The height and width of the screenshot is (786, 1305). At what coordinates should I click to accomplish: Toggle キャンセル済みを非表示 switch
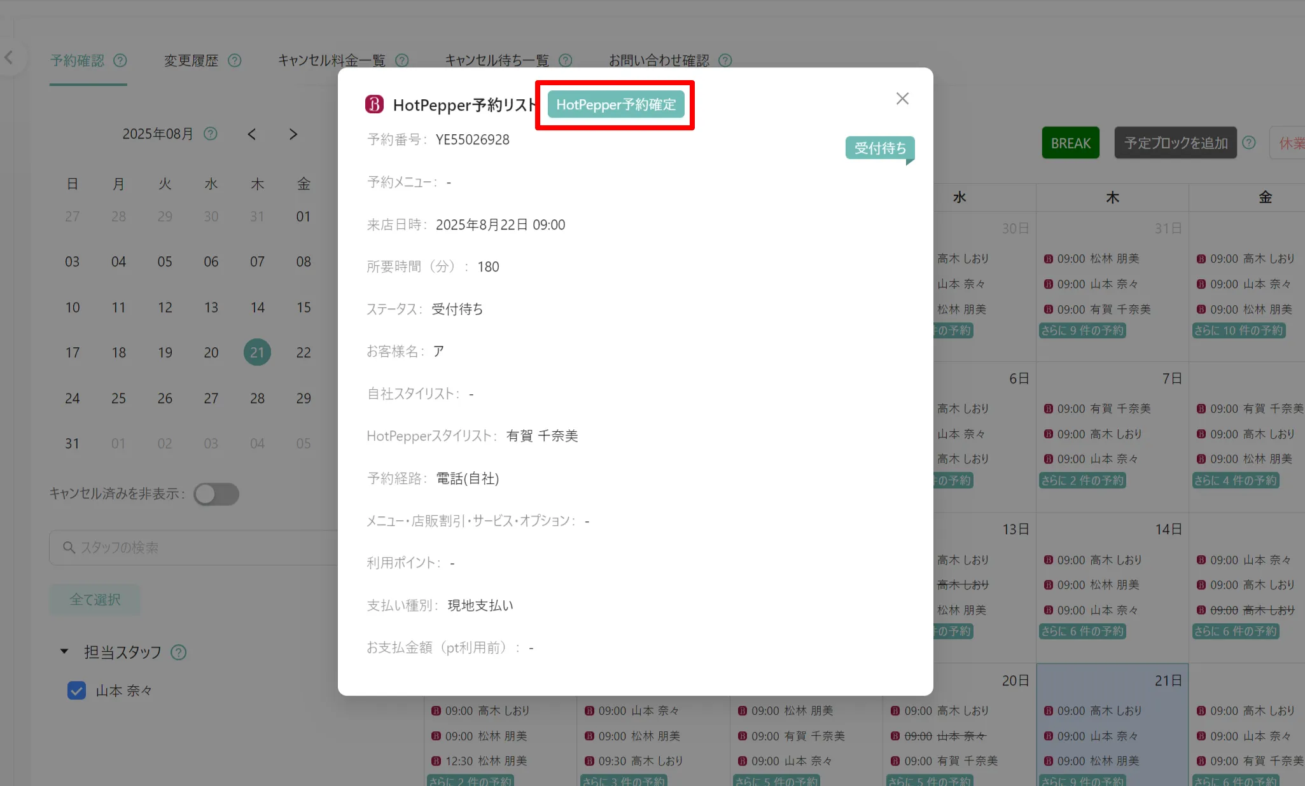tap(216, 494)
